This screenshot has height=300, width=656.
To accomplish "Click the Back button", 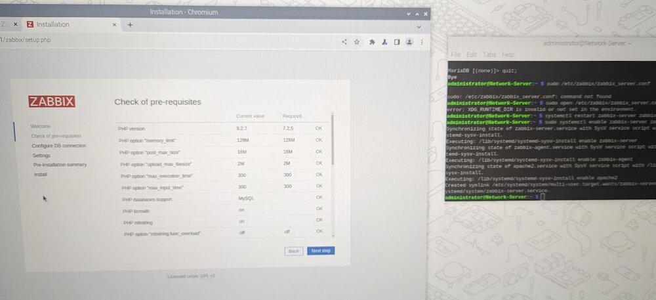I will (x=294, y=251).
